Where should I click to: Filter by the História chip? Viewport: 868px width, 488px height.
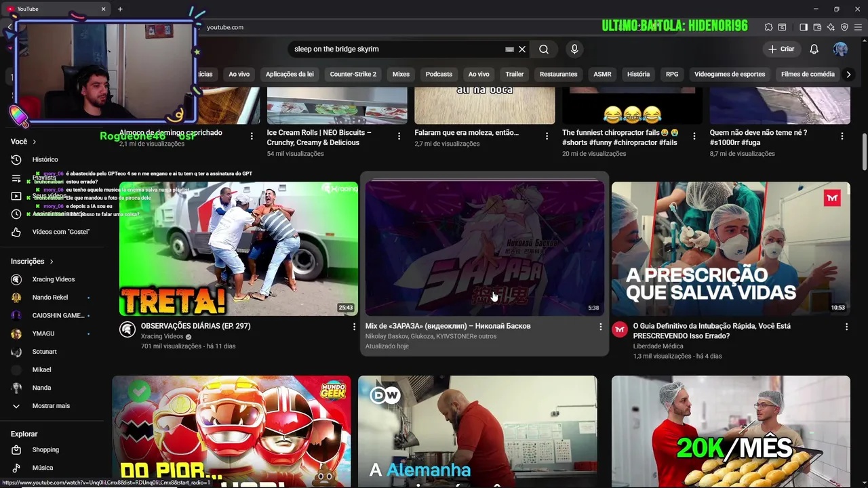(638, 74)
